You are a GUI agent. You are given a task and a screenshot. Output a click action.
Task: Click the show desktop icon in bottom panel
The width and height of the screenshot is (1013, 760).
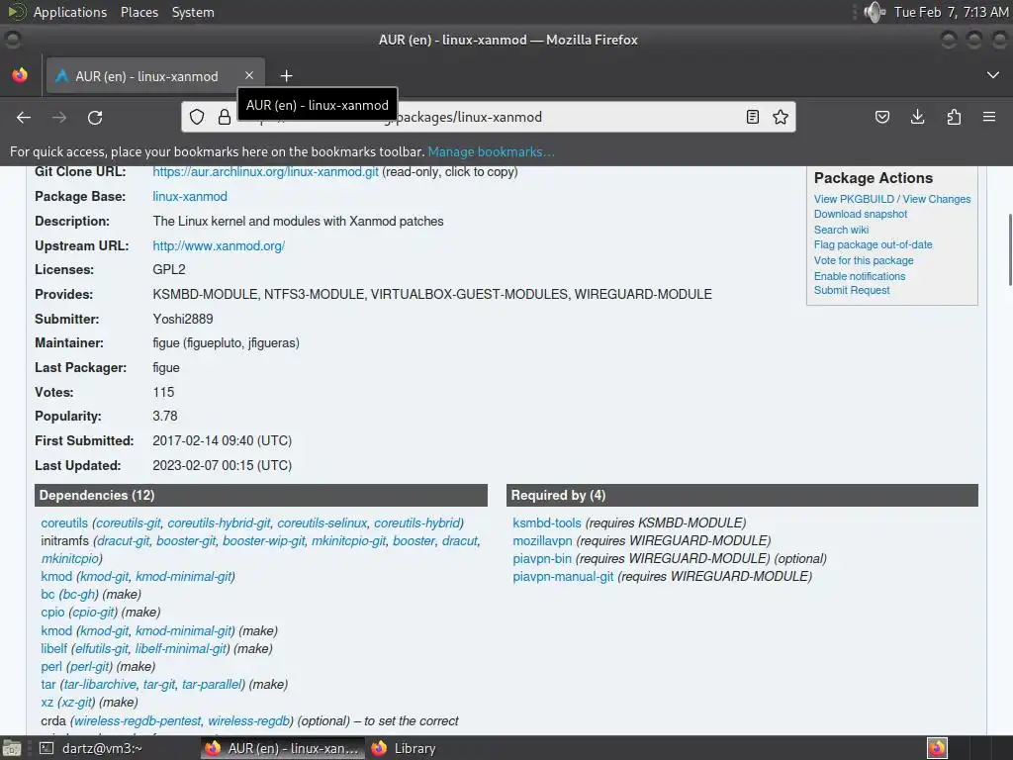[x=12, y=748]
